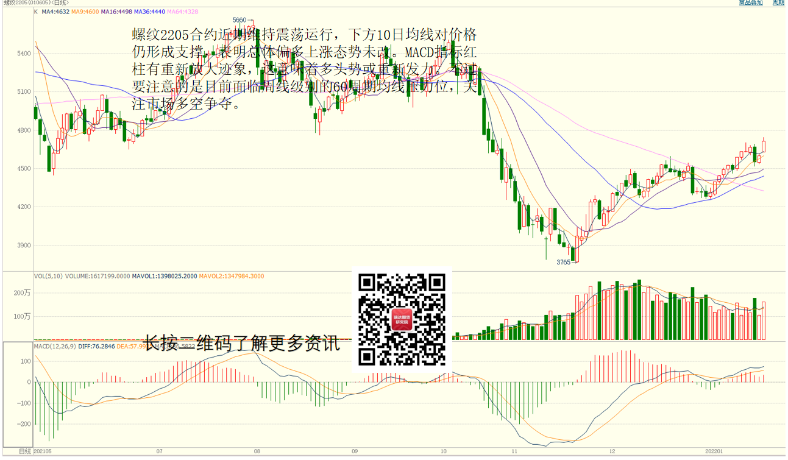This screenshot has height=460, width=788.
Task: Click the 商品叠加 link
Action: click(750, 3)
